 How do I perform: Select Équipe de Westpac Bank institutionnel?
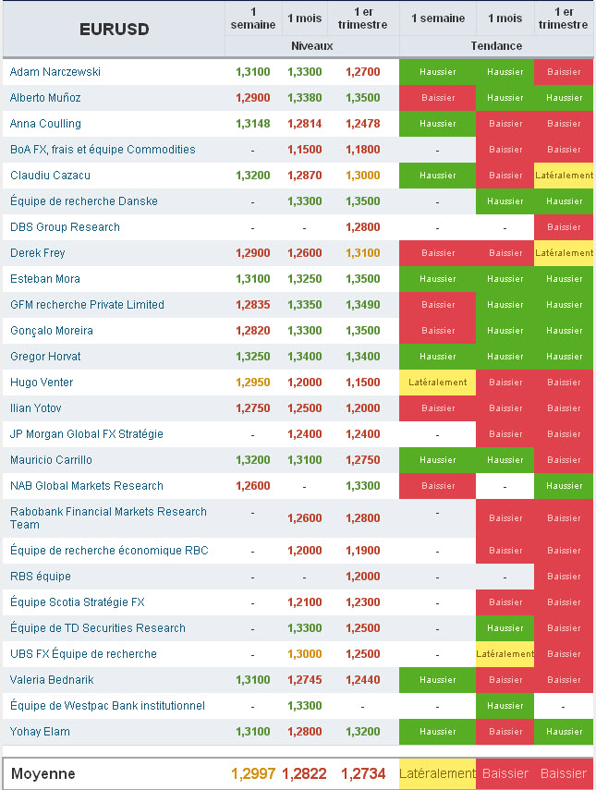107,706
